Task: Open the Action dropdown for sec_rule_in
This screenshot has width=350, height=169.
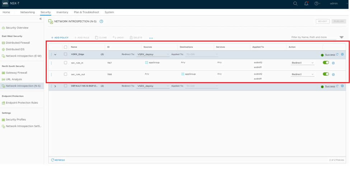Action: 302,63
